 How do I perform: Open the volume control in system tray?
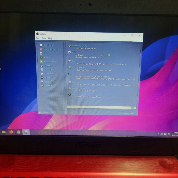pos(169,134)
